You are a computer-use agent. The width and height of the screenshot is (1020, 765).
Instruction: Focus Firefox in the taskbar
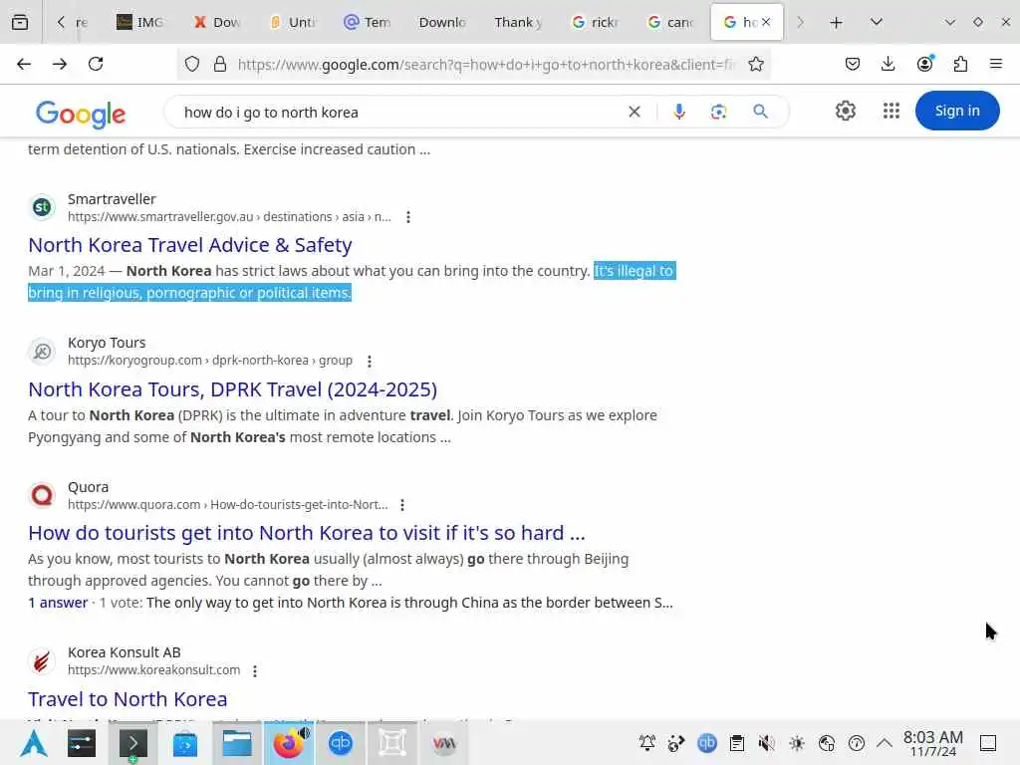tap(289, 743)
